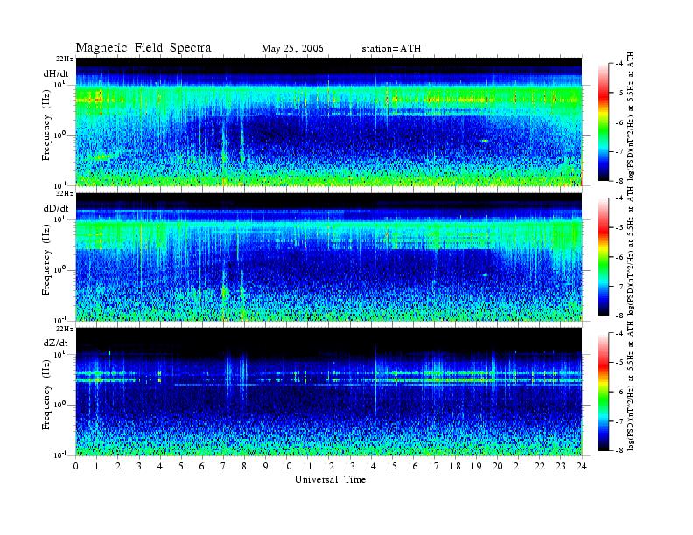Click the date "May 25, 2006"

[292, 48]
